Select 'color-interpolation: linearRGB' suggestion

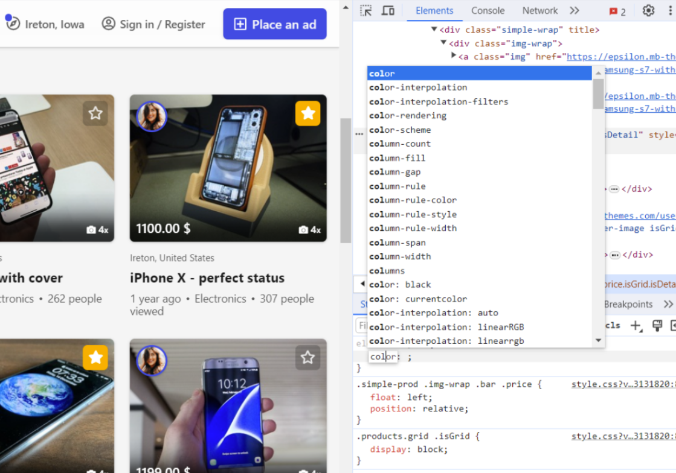click(x=480, y=327)
